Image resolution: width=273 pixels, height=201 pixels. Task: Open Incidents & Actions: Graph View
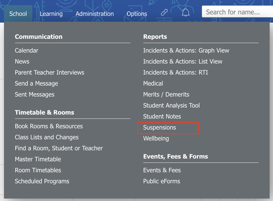pos(186,50)
